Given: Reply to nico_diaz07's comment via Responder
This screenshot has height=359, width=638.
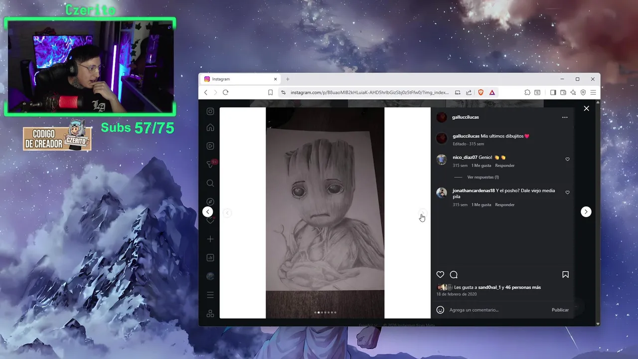Looking at the screenshot, I should 505,166.
